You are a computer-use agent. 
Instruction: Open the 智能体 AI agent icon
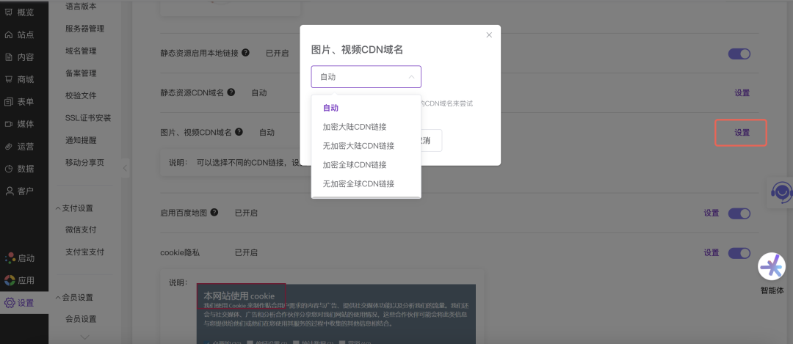pos(772,267)
